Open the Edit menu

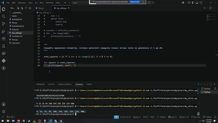coord(14,3)
